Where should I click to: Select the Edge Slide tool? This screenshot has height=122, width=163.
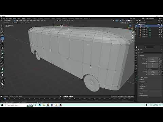[2, 78]
